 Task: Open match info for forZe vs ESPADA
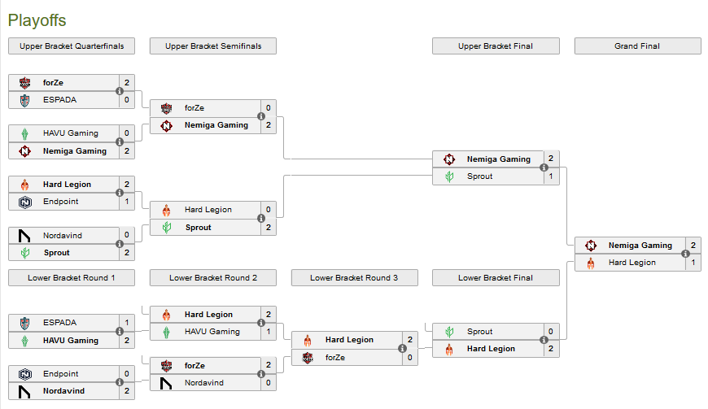click(120, 91)
